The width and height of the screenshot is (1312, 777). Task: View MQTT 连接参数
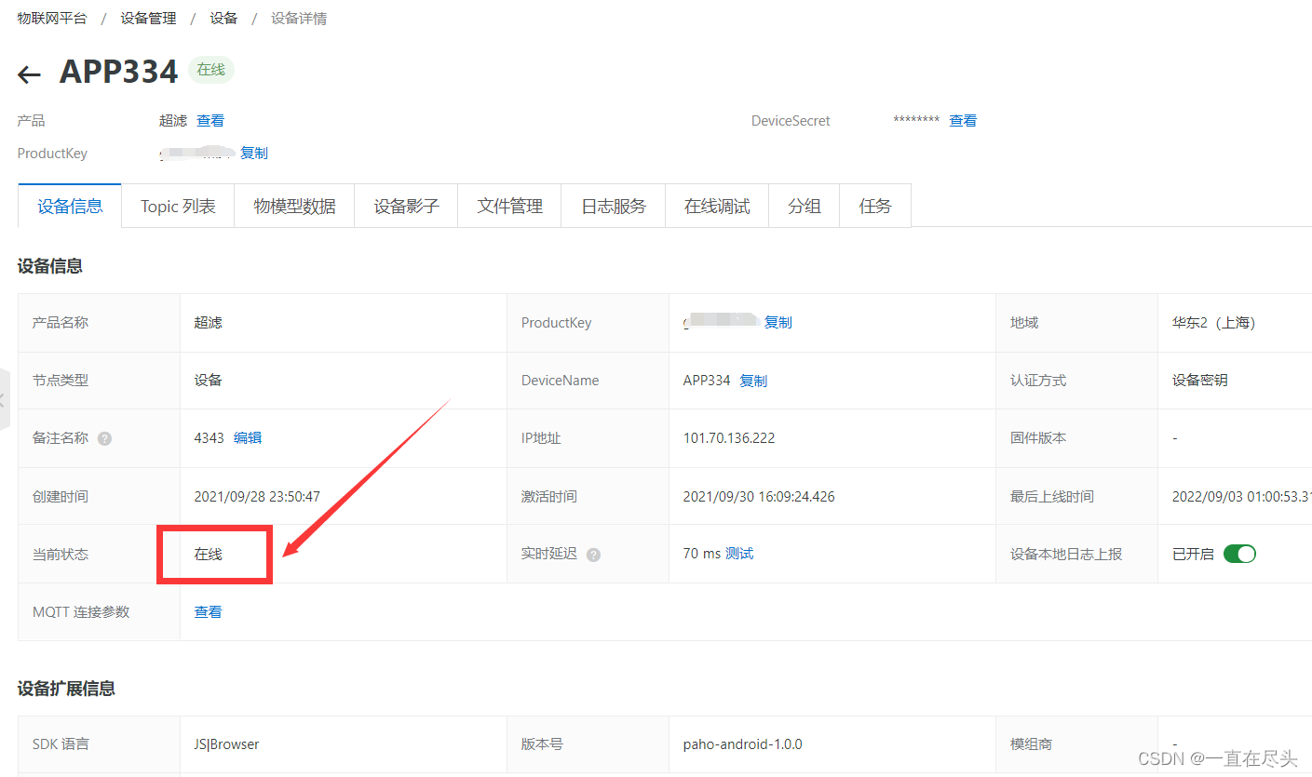pos(208,611)
